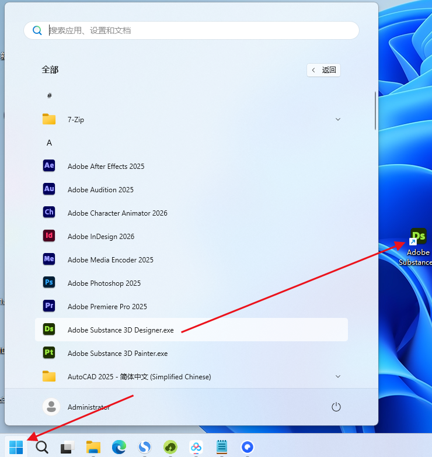Launch Adobe Photoshop 2025 icon
This screenshot has height=457, width=432.
(49, 282)
